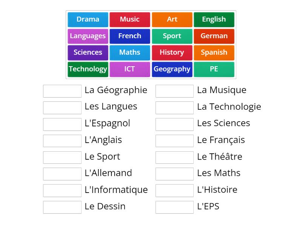Click the empty box next to La Musique
Screen dimensions: 302x227
pyautogui.click(x=174, y=91)
